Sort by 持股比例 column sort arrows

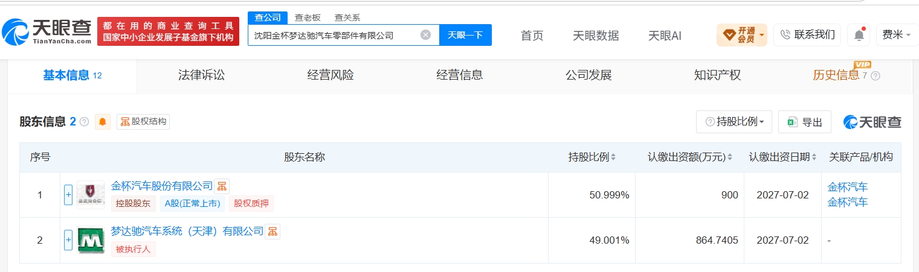pyautogui.click(x=613, y=157)
